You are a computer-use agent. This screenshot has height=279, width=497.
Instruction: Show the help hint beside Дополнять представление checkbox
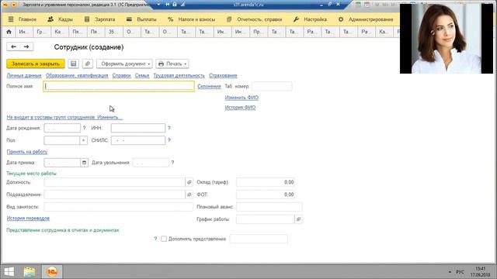(x=155, y=239)
